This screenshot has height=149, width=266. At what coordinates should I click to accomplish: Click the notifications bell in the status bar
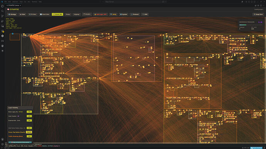point(264,148)
